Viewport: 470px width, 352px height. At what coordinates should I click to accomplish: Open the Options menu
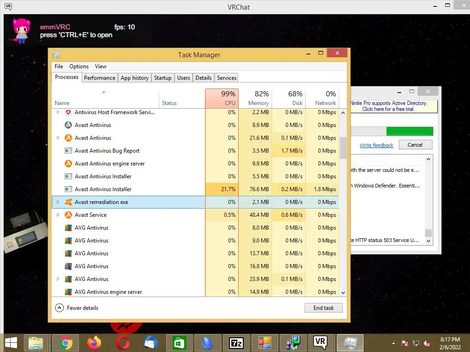click(79, 66)
